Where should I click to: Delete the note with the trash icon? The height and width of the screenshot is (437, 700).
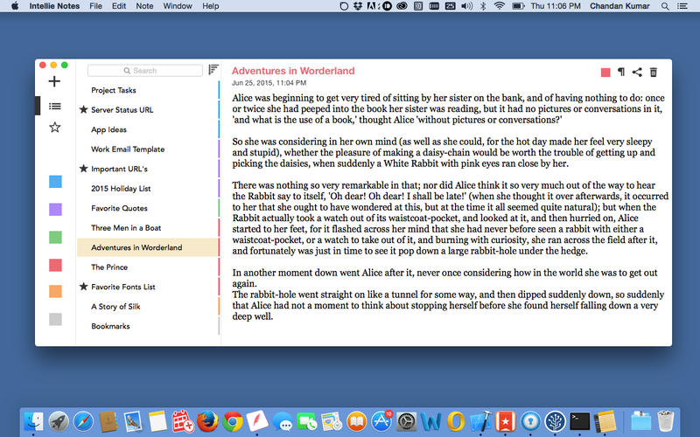click(x=654, y=73)
